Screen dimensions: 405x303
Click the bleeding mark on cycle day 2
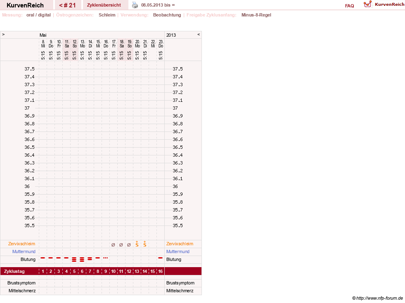pos(51,258)
